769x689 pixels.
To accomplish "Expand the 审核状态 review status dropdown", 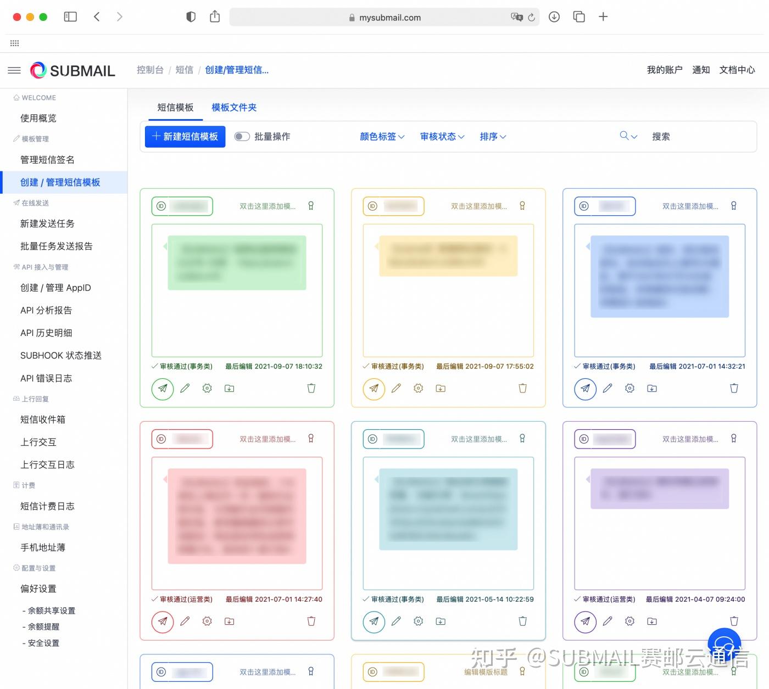I will pos(442,137).
